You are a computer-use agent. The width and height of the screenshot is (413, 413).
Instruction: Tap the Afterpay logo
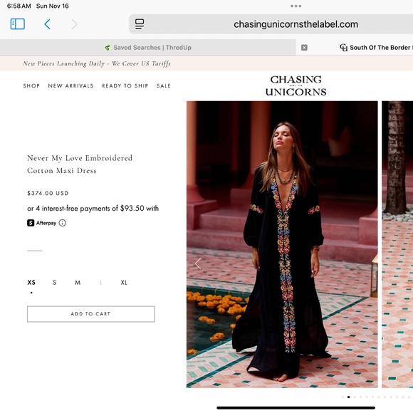point(41,223)
